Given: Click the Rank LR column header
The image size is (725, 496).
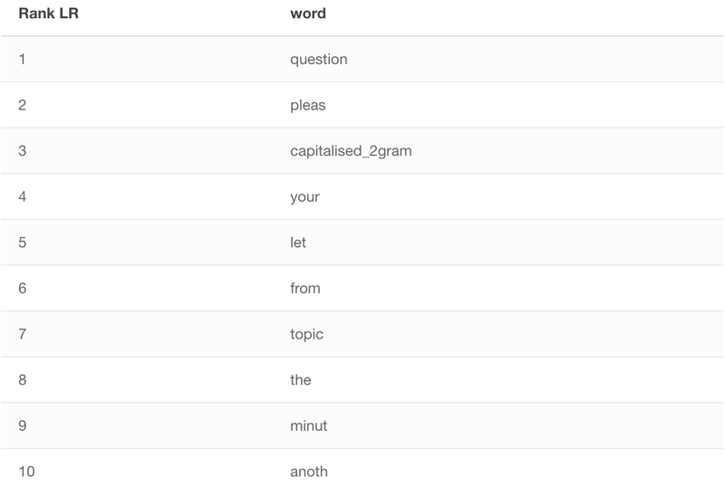Looking at the screenshot, I should (x=49, y=14).
